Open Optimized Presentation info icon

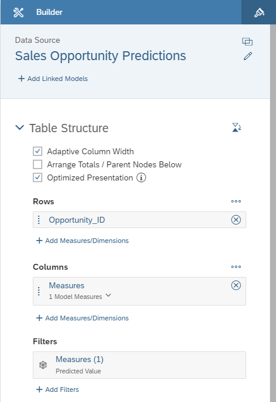pyautogui.click(x=141, y=177)
